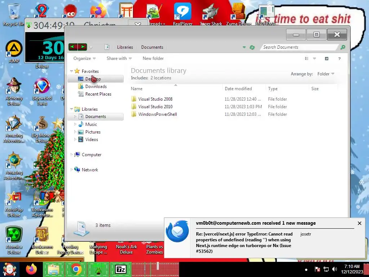Sort by the Date modified column
369x277 pixels.
[244, 89]
